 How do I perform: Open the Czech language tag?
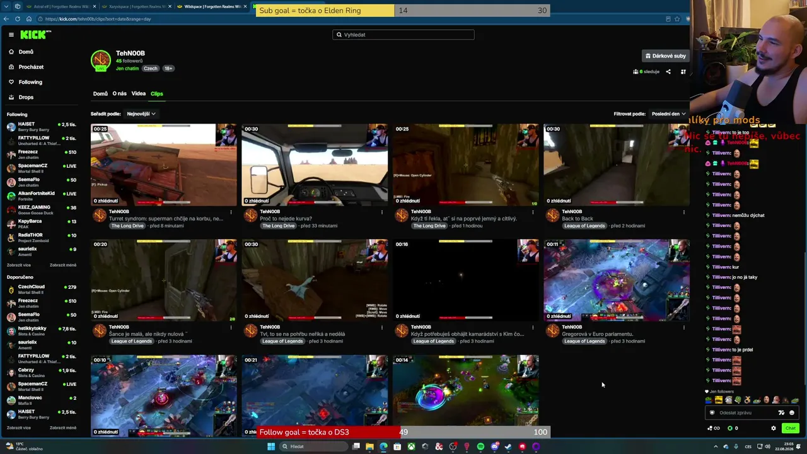pos(150,68)
